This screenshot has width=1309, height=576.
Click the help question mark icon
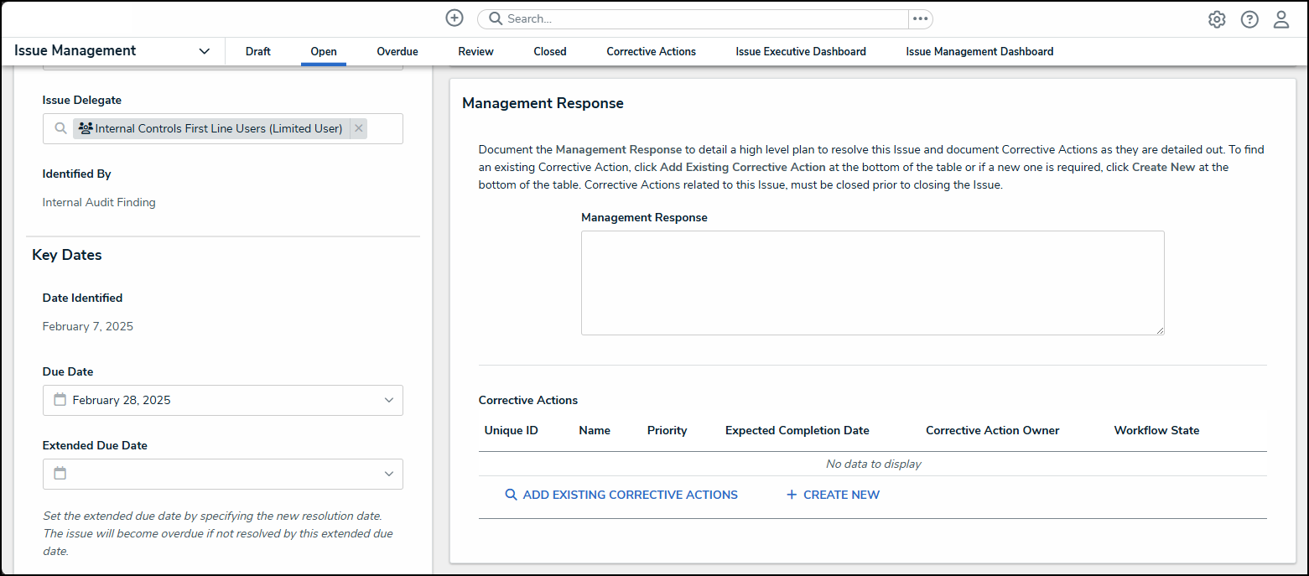point(1249,18)
